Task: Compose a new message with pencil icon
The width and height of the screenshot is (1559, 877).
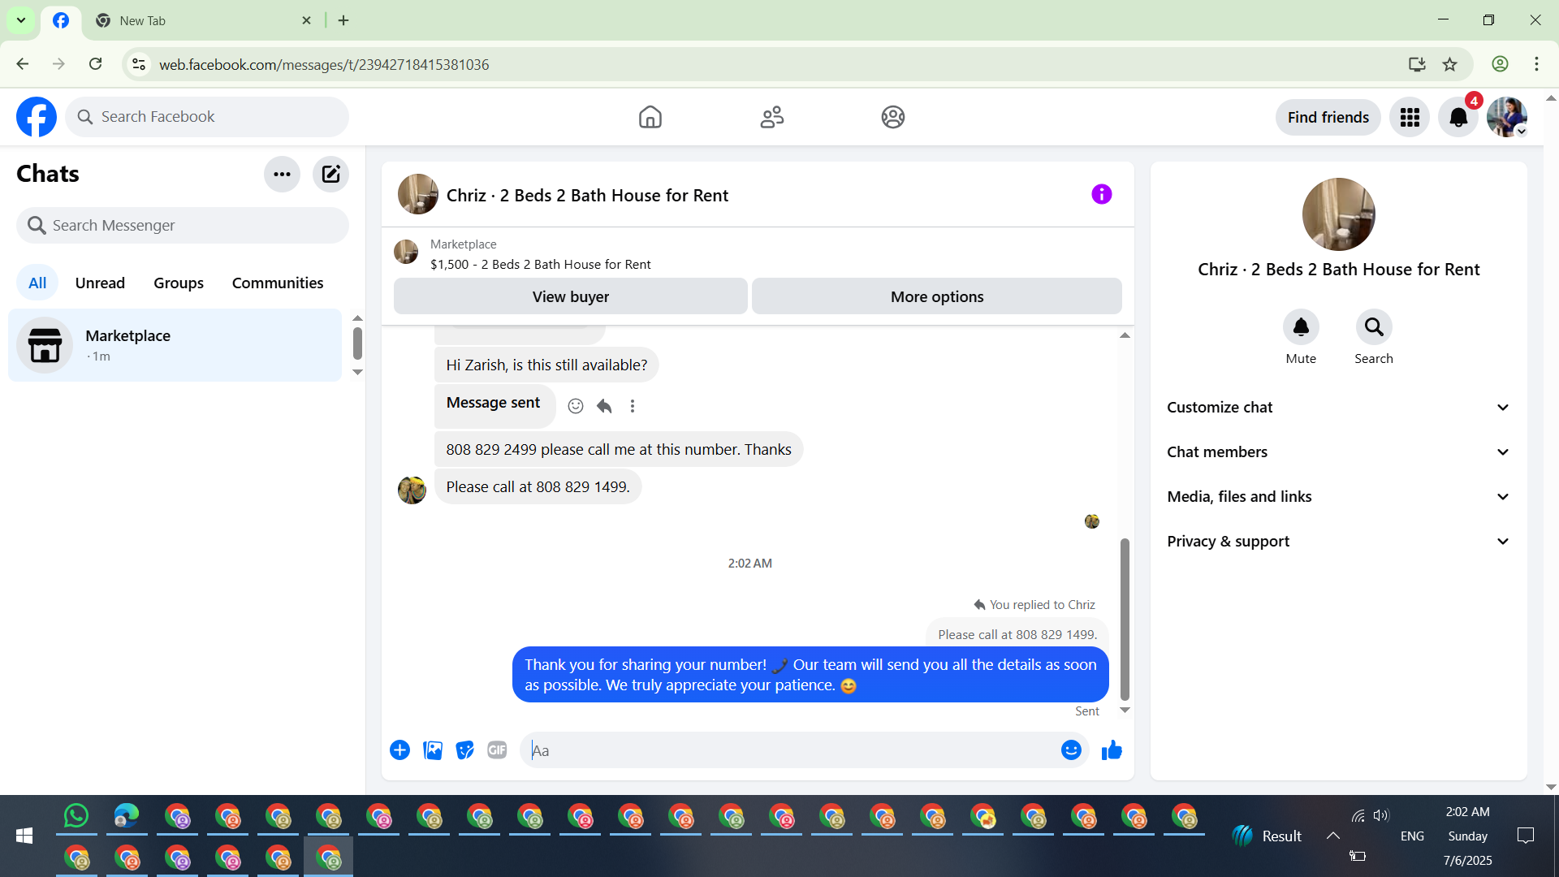Action: 330,174
